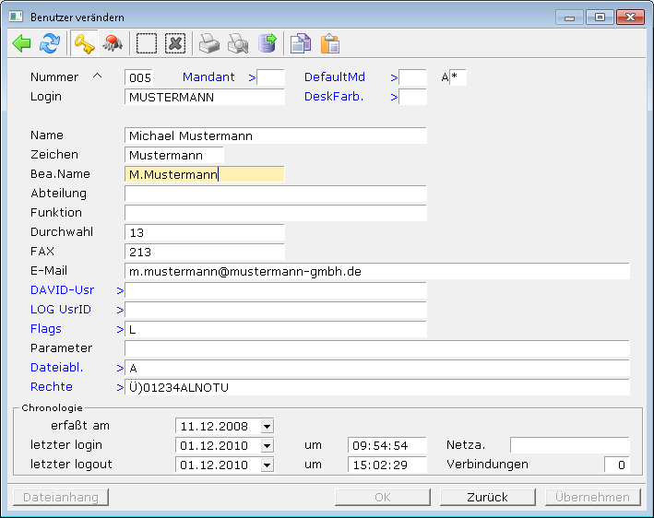Click the printer icon
654x518 pixels.
coord(209,43)
